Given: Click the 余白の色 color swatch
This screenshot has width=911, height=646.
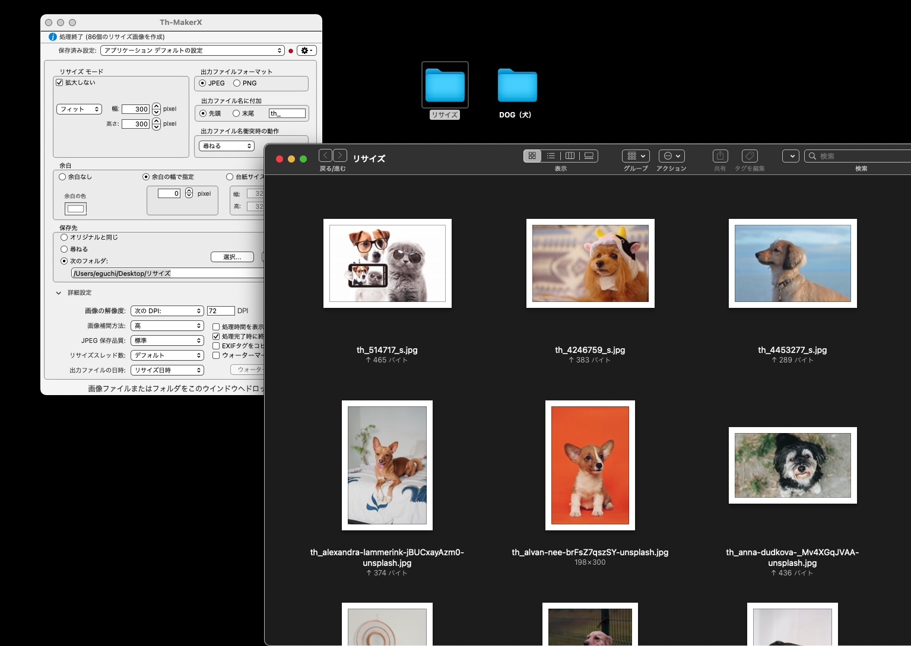Looking at the screenshot, I should tap(75, 209).
